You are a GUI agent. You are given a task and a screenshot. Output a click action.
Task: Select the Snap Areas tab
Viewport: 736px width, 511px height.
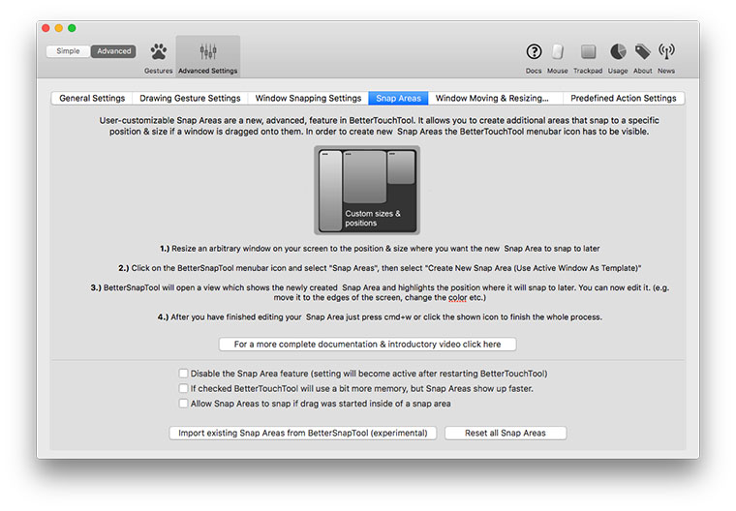pyautogui.click(x=399, y=98)
